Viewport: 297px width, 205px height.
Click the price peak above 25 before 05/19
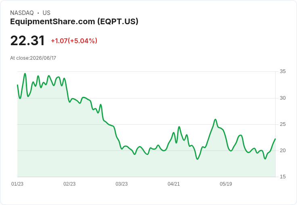[215, 119]
